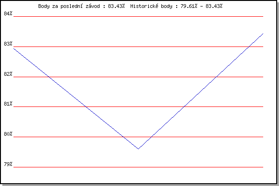Image resolution: width=279 pixels, height=186 pixels.
Task: Click the 83% y-axis label
Action: [x=8, y=44]
